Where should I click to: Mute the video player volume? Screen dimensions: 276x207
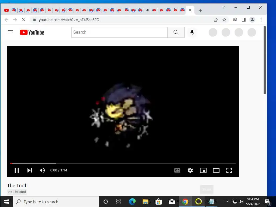click(42, 170)
